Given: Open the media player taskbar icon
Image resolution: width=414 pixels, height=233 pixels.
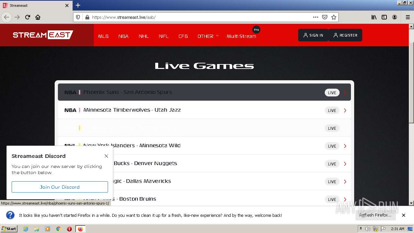Looking at the screenshot, I should [x=48, y=229].
